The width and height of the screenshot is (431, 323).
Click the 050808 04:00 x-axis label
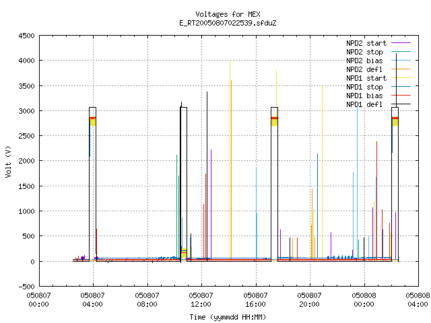(x=418, y=299)
